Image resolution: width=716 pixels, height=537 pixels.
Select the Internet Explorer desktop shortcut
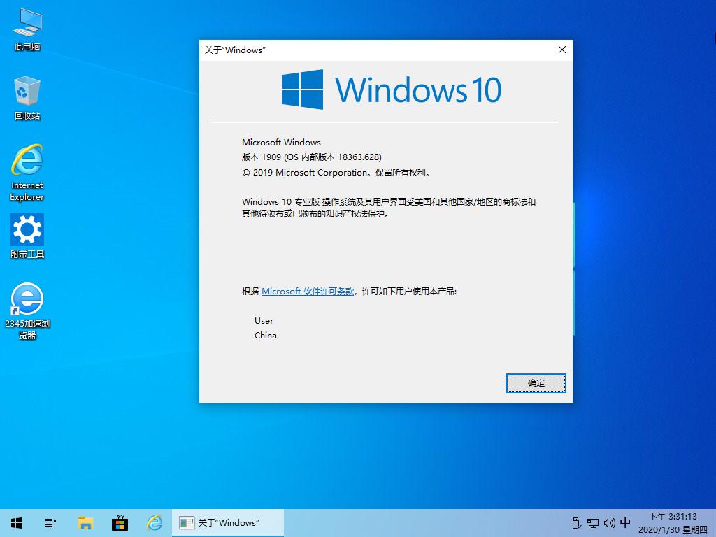point(27,173)
